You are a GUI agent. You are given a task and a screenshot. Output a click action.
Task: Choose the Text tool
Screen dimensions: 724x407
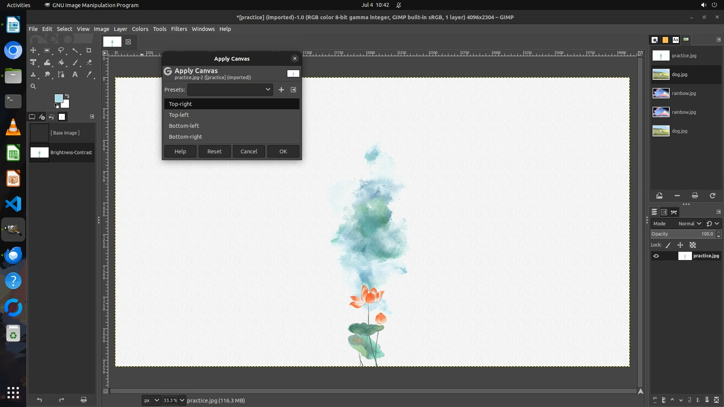click(x=75, y=75)
